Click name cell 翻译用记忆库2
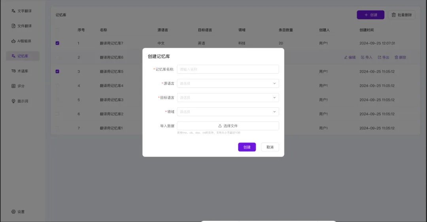This screenshot has width=427, height=222. pyautogui.click(x=111, y=114)
